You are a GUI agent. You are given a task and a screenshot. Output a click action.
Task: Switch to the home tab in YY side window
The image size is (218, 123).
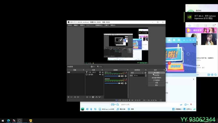pos(189,25)
